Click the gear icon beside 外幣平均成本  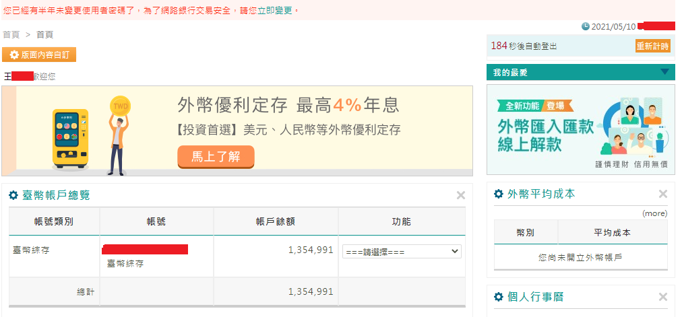point(499,194)
